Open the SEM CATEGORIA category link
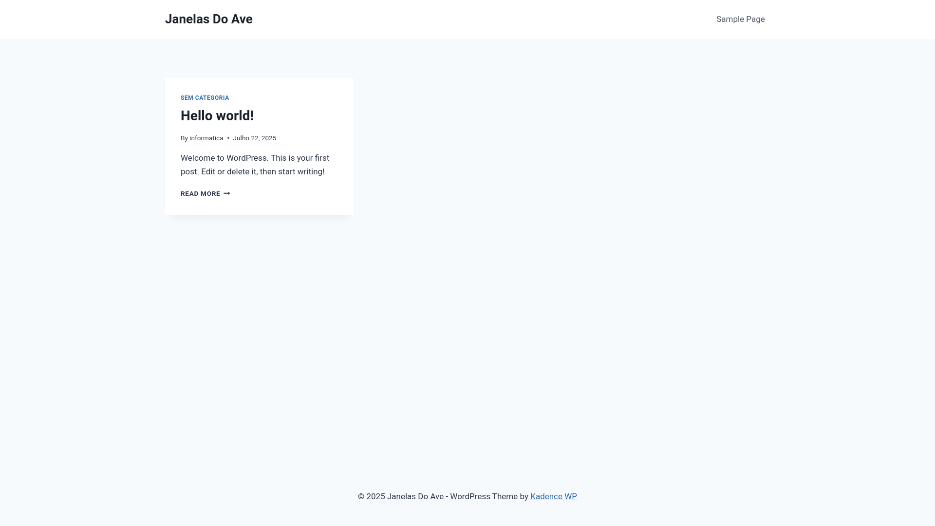 [205, 98]
